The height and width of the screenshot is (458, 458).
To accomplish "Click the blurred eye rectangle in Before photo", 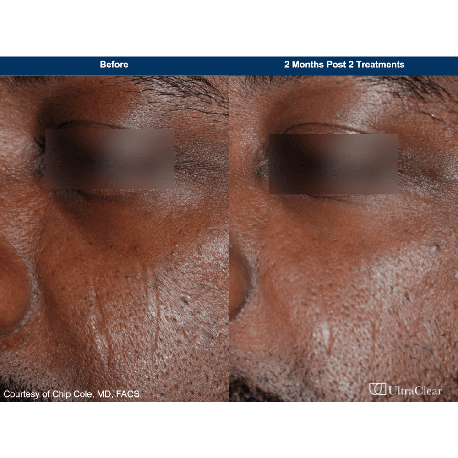I will tap(110, 158).
